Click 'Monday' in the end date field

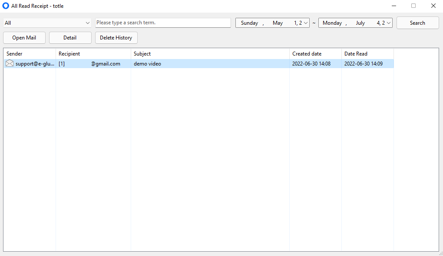point(332,23)
